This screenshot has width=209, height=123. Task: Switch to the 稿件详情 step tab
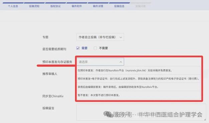pos(98,6)
